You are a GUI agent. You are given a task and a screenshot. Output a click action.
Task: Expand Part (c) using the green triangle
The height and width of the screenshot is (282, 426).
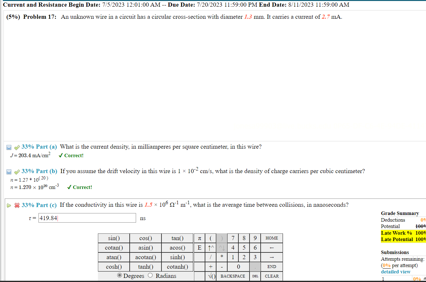[8, 205]
